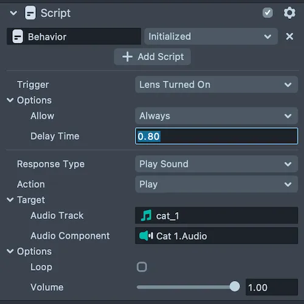The image size is (304, 304).
Task: Open the Allow dropdown set to Always
Action: pos(216,116)
